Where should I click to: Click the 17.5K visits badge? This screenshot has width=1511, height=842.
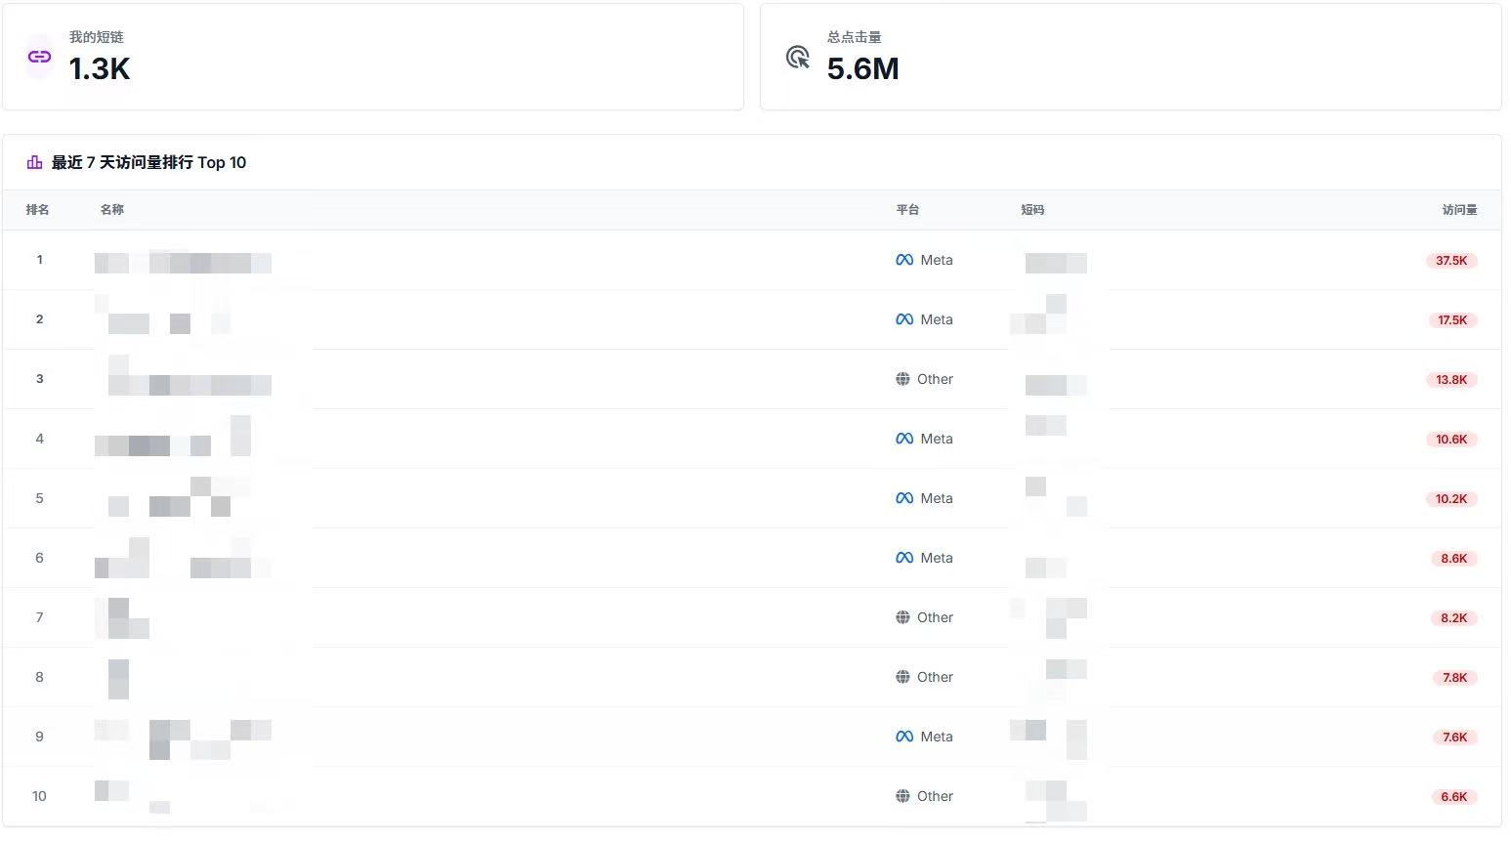coord(1451,320)
